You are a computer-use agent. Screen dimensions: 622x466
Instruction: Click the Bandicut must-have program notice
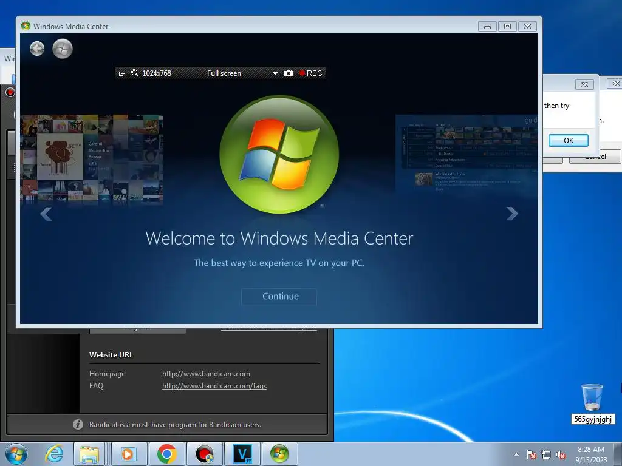pyautogui.click(x=175, y=424)
